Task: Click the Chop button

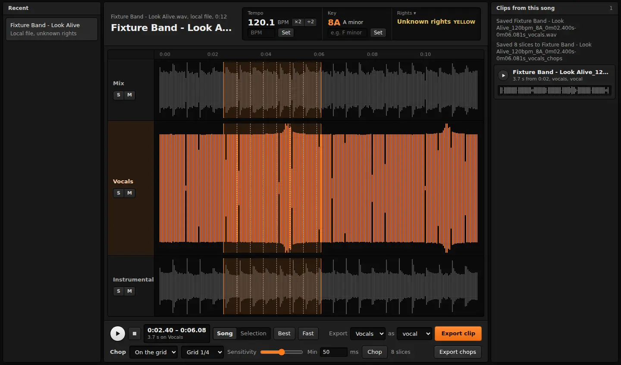Action: pyautogui.click(x=375, y=352)
